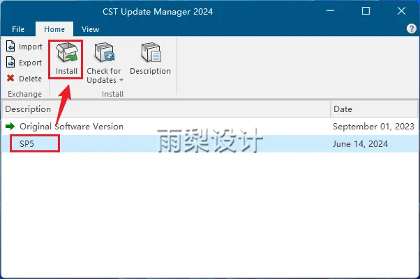420x279 pixels.
Task: Open the File menu
Action: (x=18, y=29)
